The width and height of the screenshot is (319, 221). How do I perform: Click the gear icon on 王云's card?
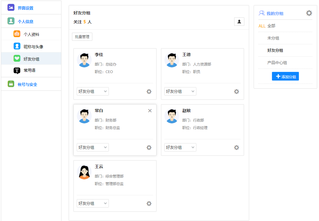(149, 204)
